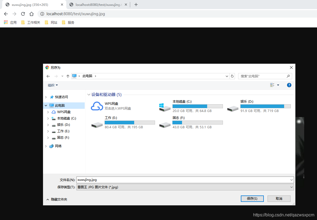Open the previous locations path dropdown
Screen dimensions: 317x220
227,76
